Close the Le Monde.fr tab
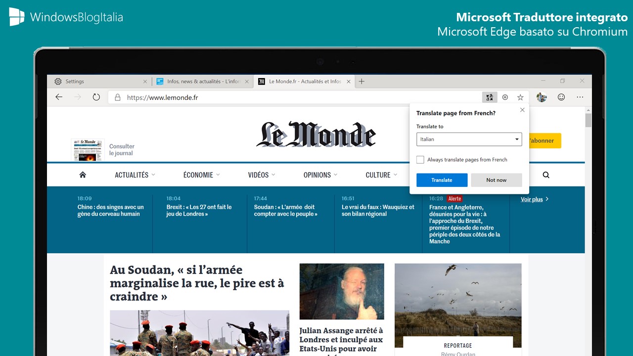The height and width of the screenshot is (356, 633). click(348, 82)
